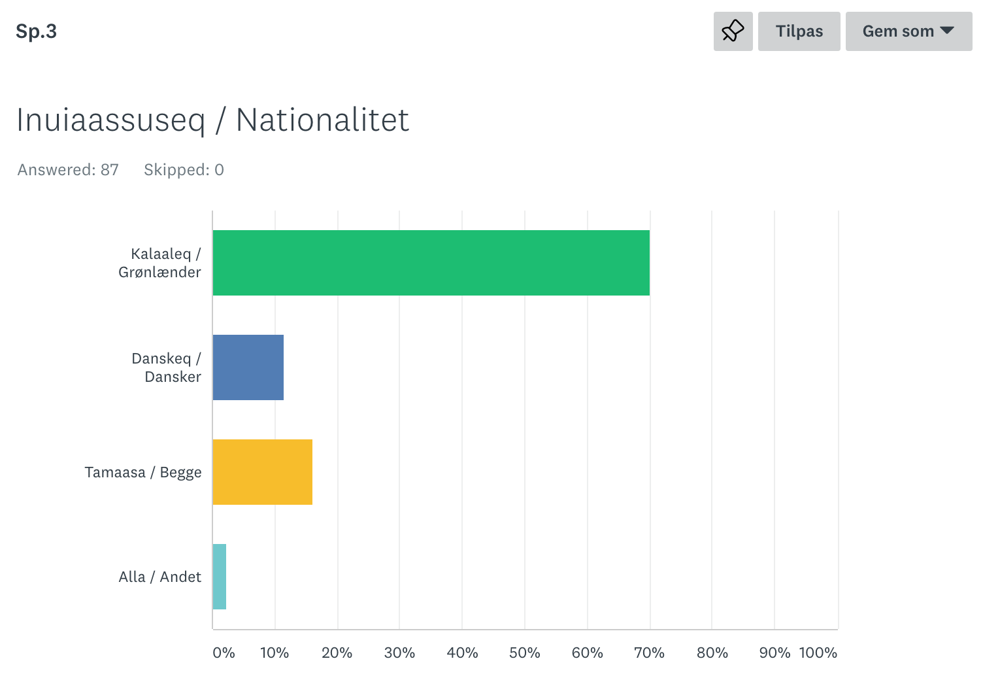Click the Skipped: 0 text
The width and height of the screenshot is (983, 697).
[x=184, y=170]
